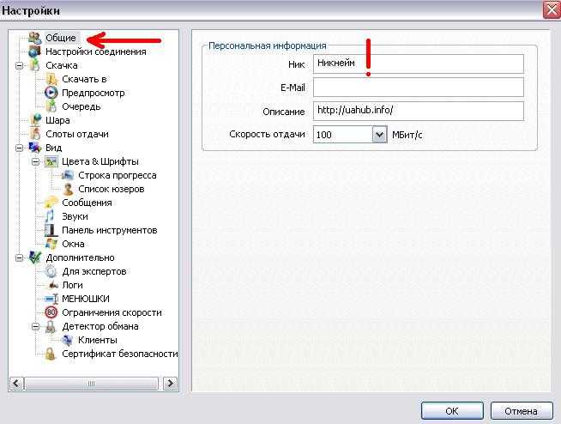Screen dimensions: 561x424
Task: Click the Логи icon
Action: pyautogui.click(x=52, y=286)
